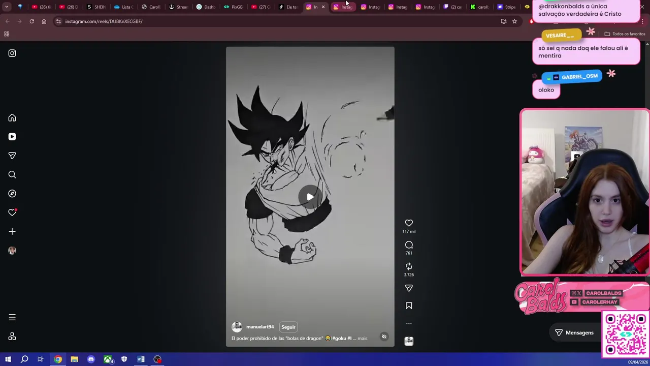The image size is (650, 366).
Task: Switch to the PixGG tab
Action: pos(234,7)
